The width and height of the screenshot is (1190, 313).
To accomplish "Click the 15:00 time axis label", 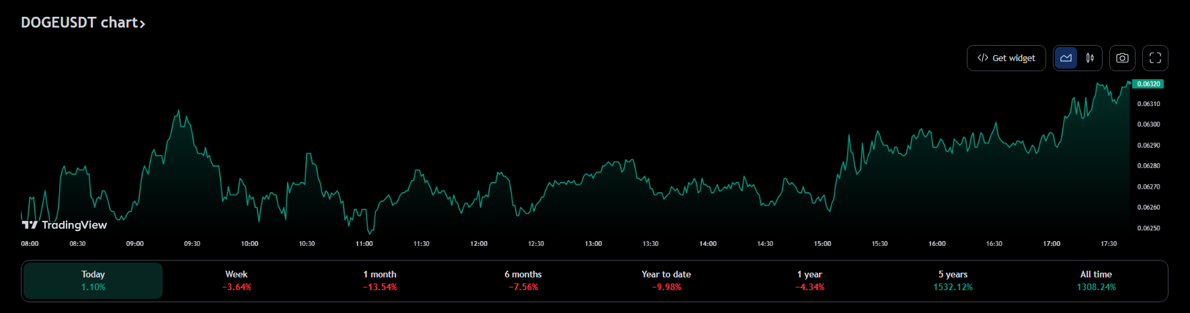I will 822,244.
